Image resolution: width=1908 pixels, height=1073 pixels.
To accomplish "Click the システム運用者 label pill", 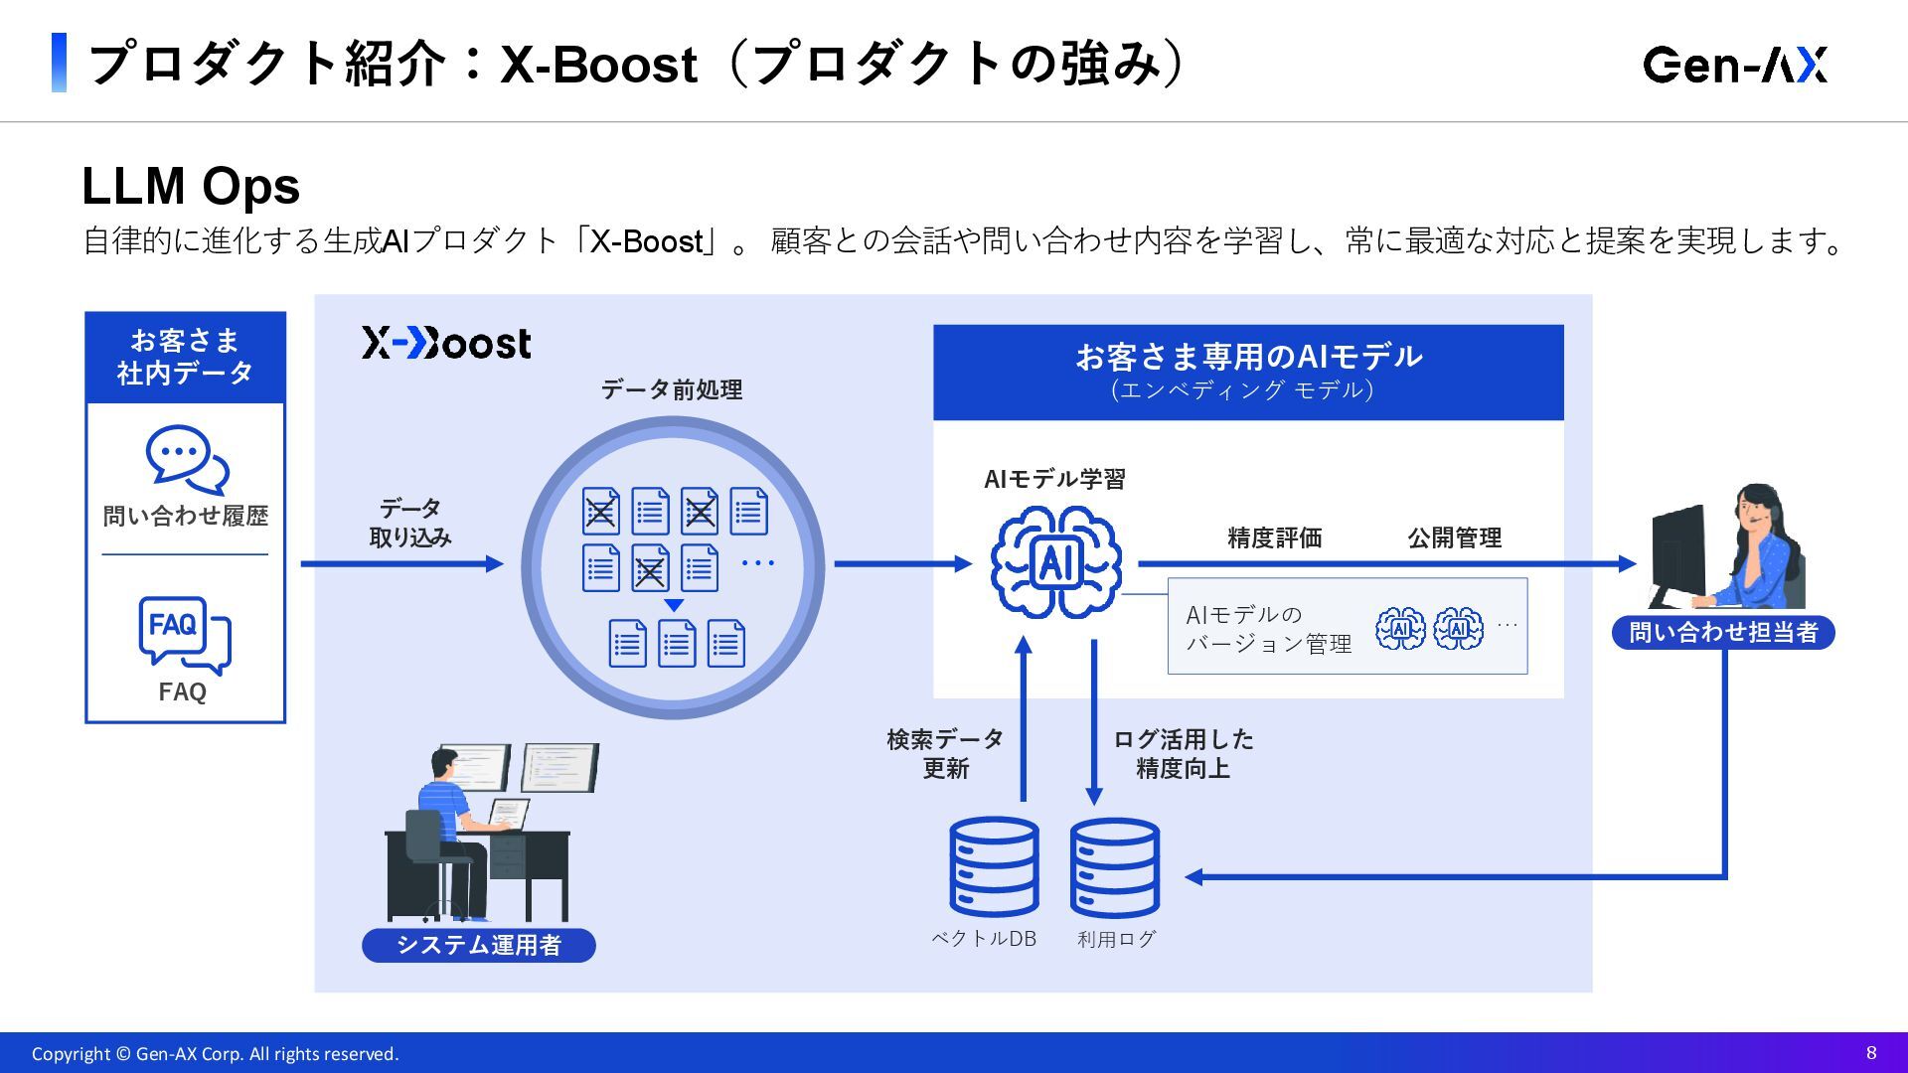I will tap(478, 945).
